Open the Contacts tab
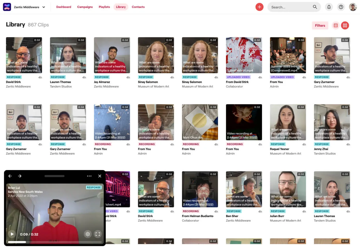 [138, 7]
